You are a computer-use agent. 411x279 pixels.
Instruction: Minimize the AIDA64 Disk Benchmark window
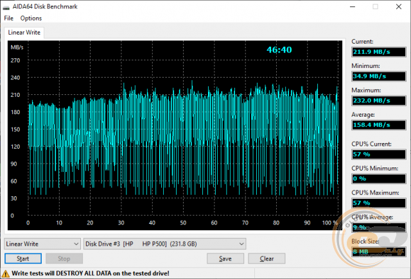[x=353, y=6]
